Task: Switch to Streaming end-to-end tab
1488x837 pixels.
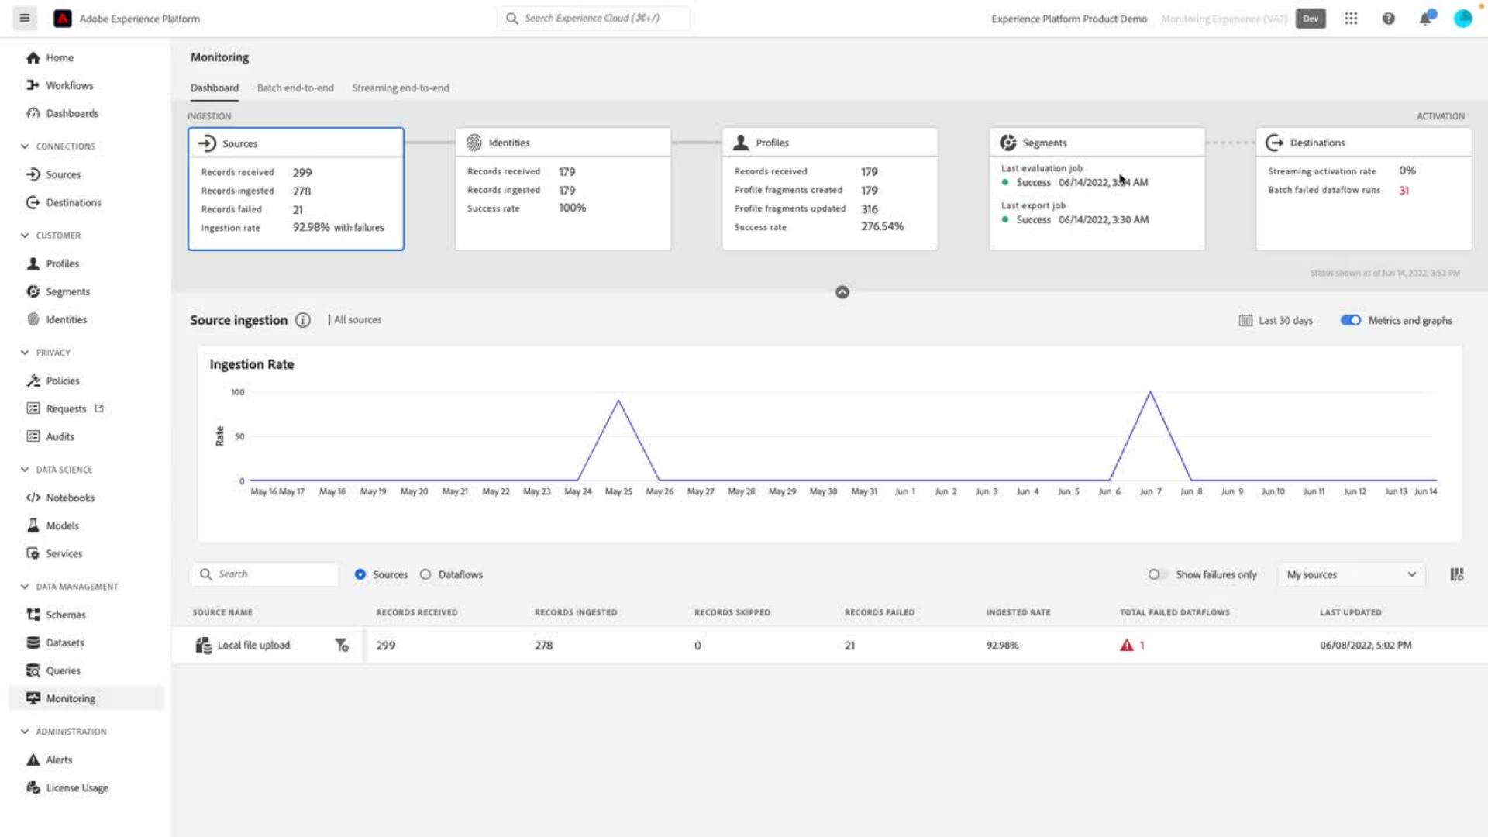Action: click(x=401, y=88)
